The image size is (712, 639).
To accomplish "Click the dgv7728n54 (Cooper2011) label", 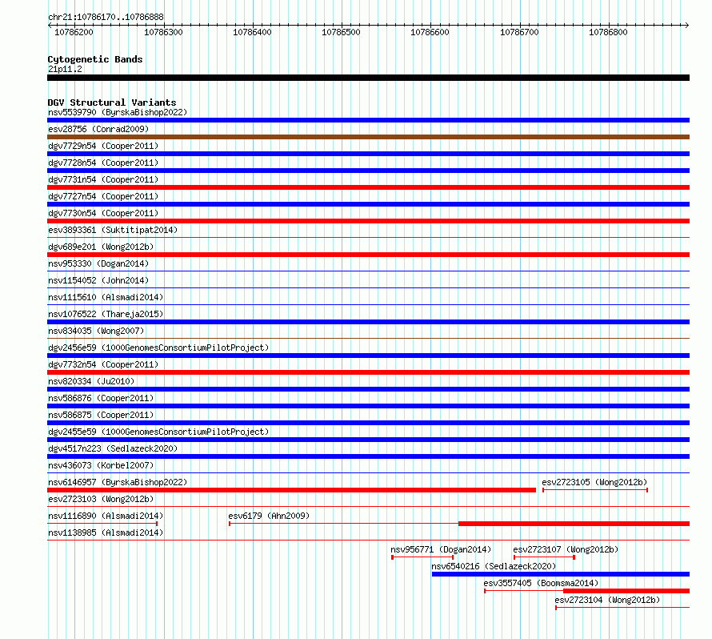I will (x=103, y=163).
